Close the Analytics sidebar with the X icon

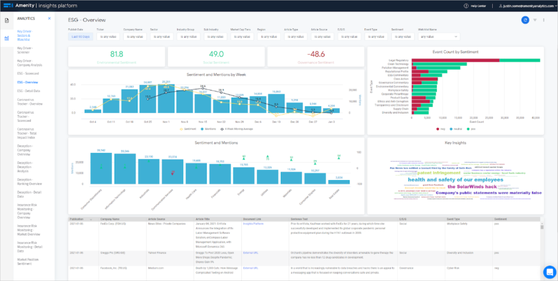tap(49, 18)
